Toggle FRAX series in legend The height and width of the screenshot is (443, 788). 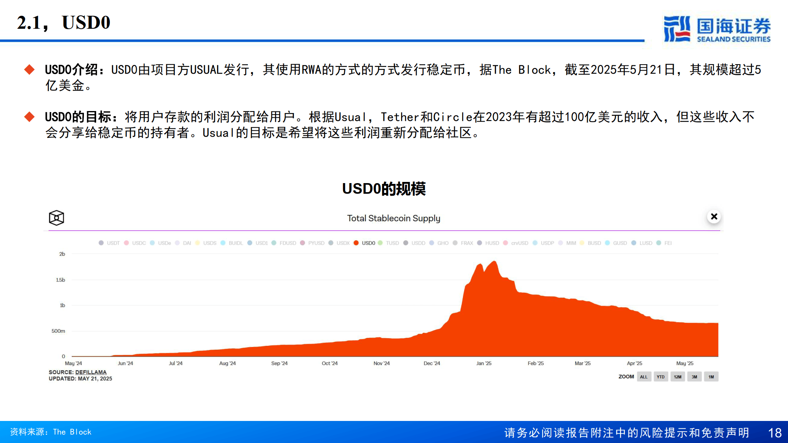tap(463, 243)
